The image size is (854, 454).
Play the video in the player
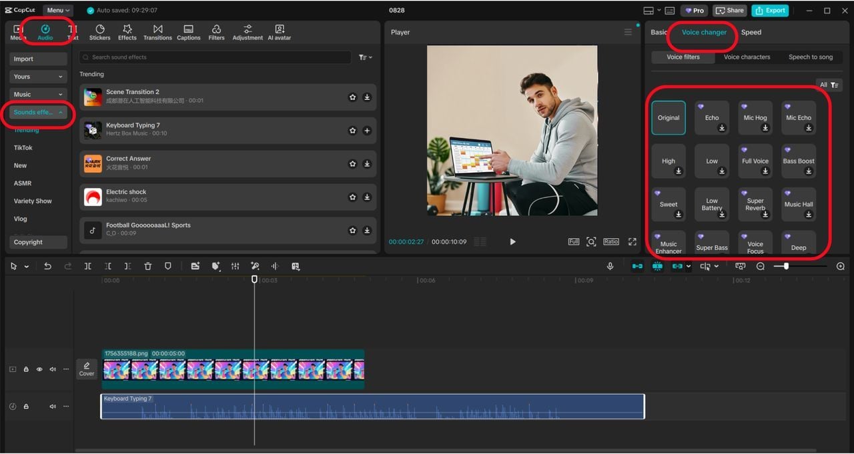pyautogui.click(x=512, y=241)
